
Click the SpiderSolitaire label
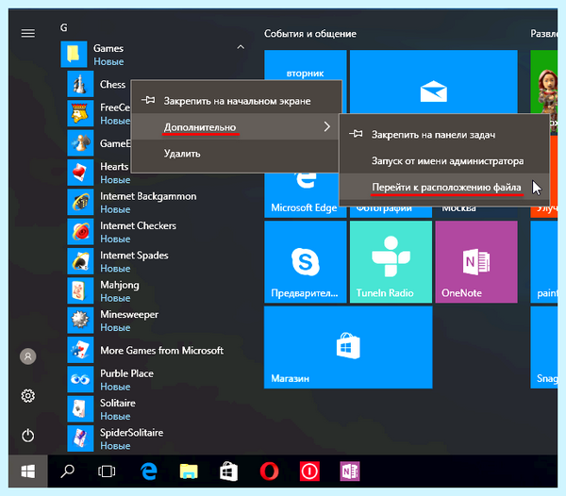[x=131, y=433]
